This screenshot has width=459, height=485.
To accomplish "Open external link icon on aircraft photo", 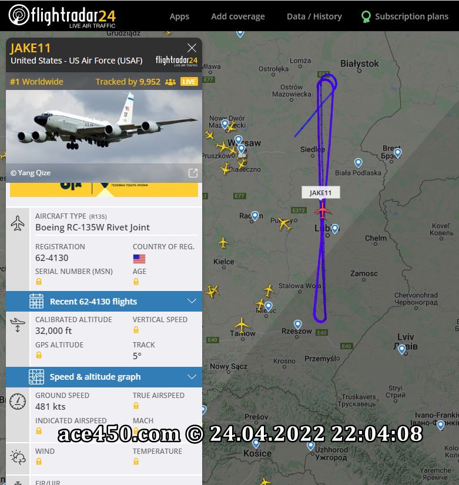I will (193, 173).
